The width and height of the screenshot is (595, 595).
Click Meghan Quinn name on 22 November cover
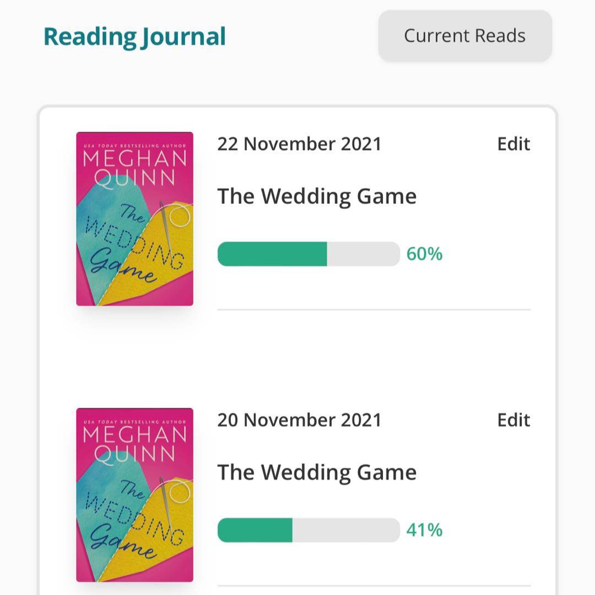tap(134, 168)
